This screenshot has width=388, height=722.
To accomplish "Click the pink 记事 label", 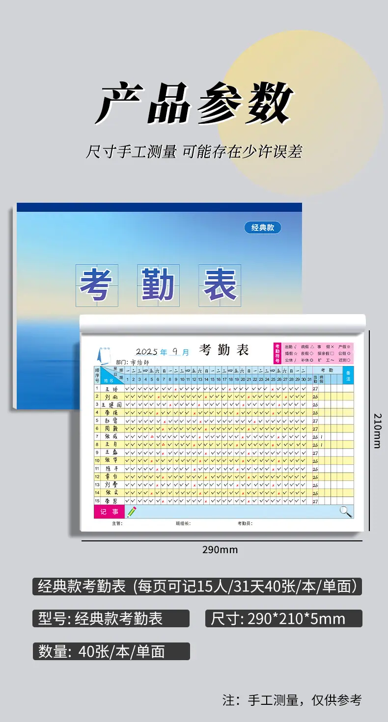I will click(109, 512).
